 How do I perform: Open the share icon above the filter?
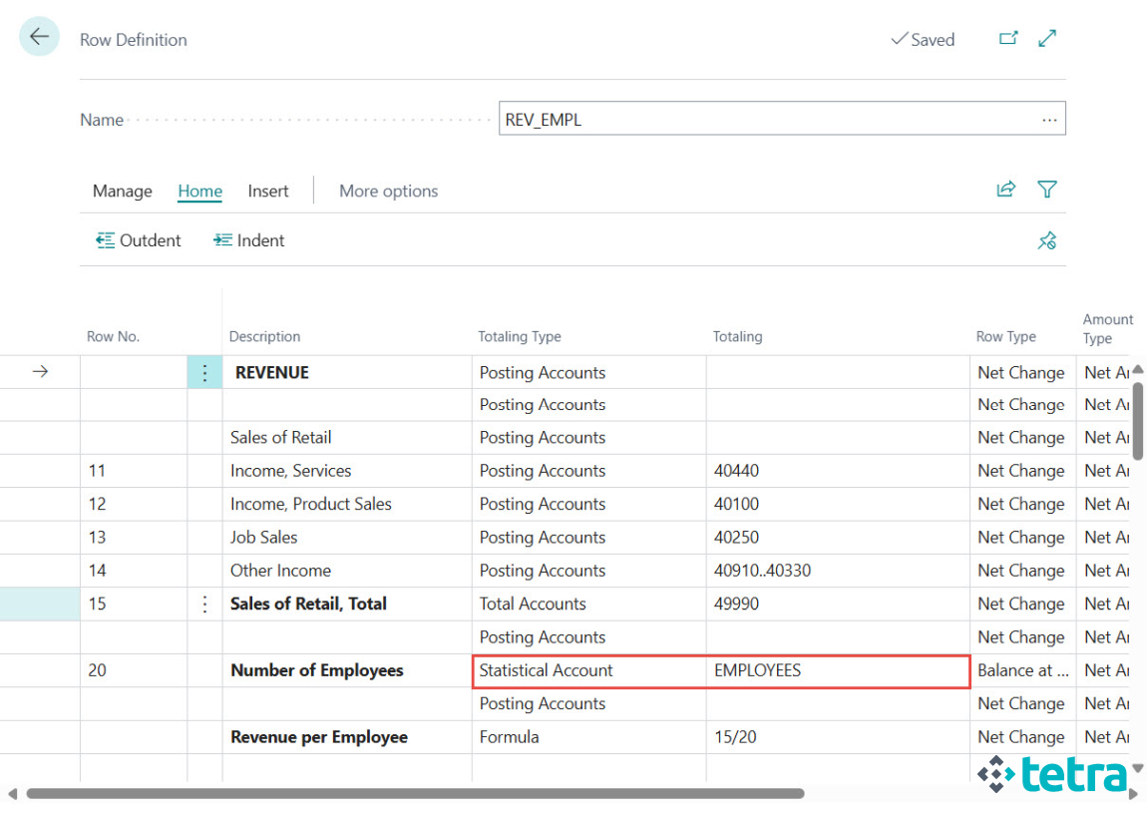1006,190
